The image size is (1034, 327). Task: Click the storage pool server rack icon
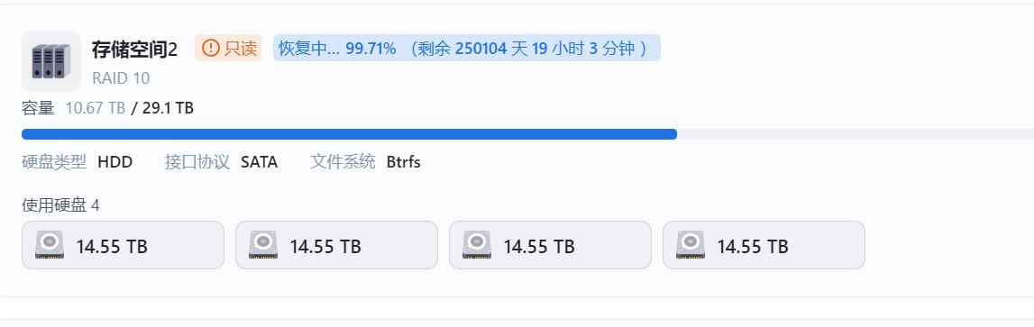(x=50, y=61)
